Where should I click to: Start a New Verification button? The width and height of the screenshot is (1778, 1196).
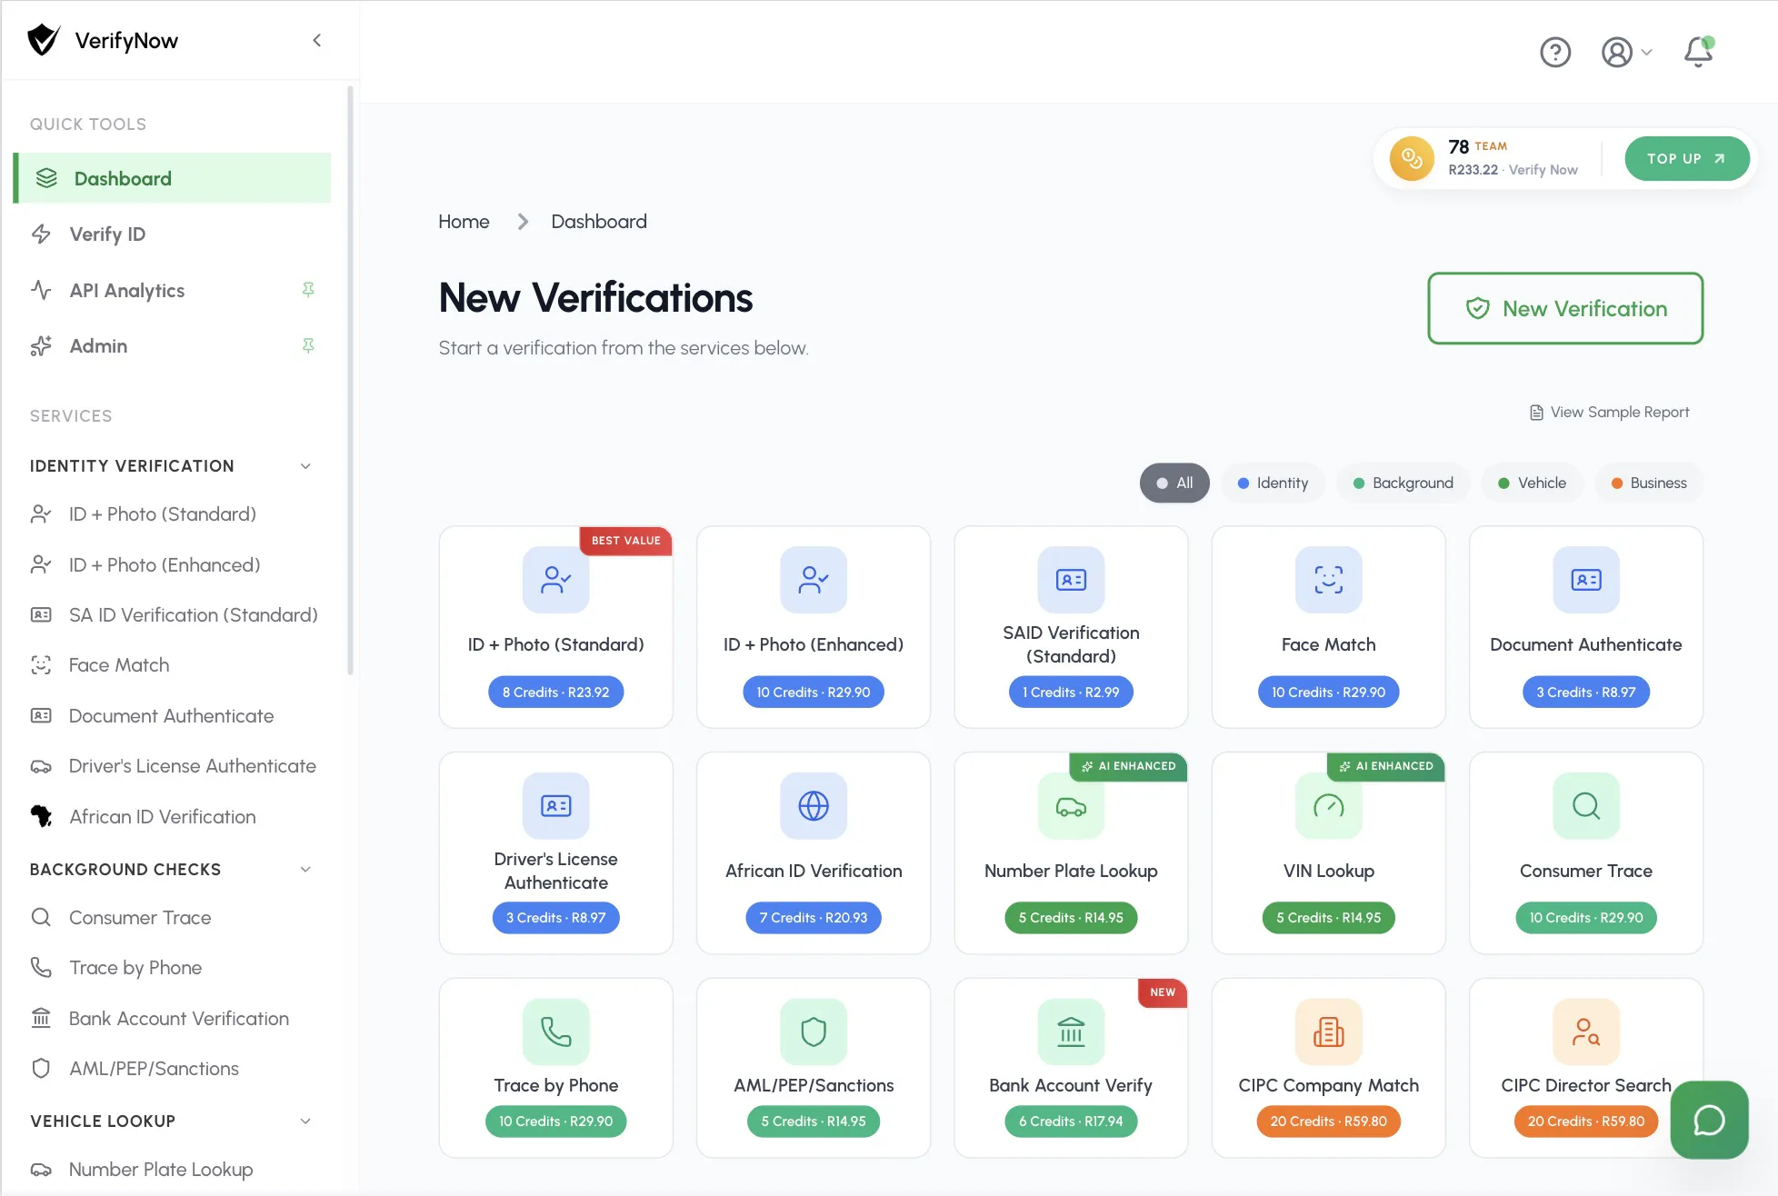pos(1565,308)
